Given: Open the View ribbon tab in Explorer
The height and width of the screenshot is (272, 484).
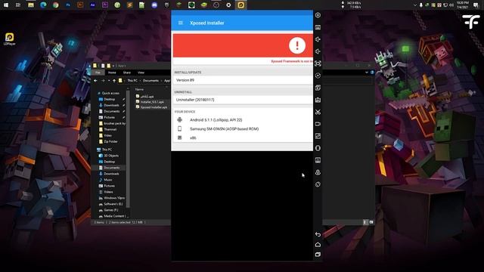Looking at the screenshot, I should point(141,73).
